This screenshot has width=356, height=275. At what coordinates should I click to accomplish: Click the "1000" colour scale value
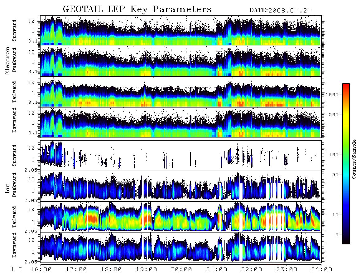click(332, 94)
